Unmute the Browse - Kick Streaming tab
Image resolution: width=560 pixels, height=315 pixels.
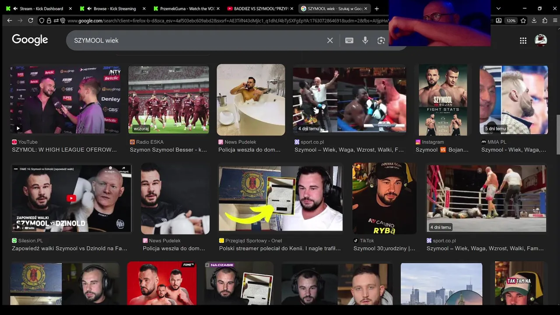tap(89, 8)
